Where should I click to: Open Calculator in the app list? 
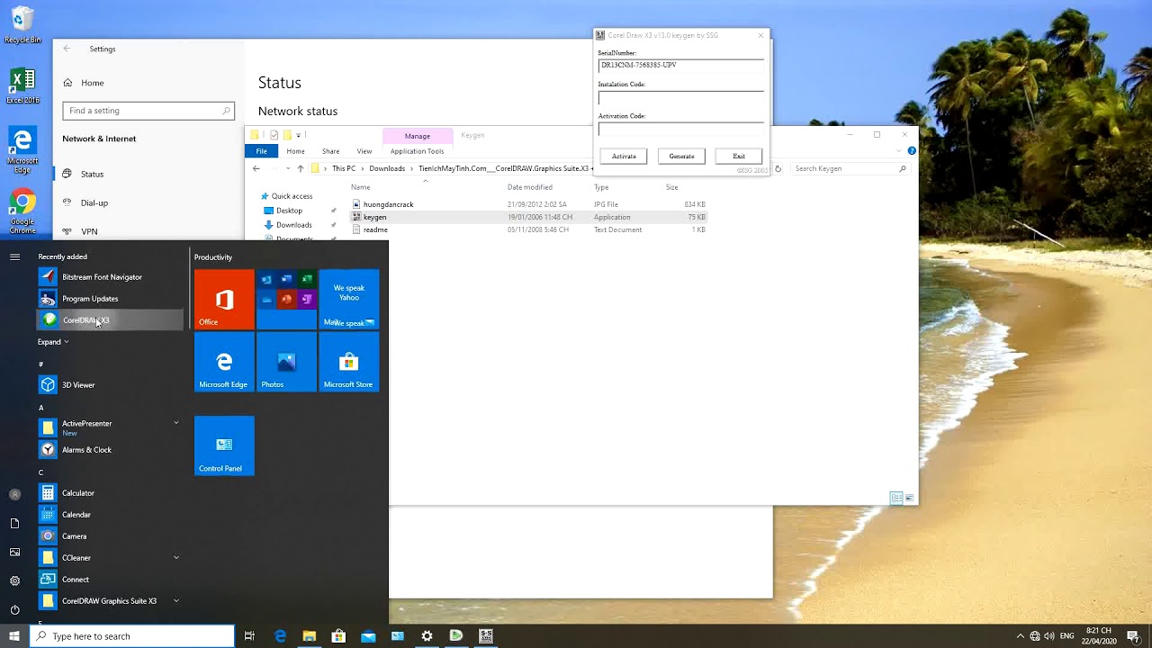[110, 493]
